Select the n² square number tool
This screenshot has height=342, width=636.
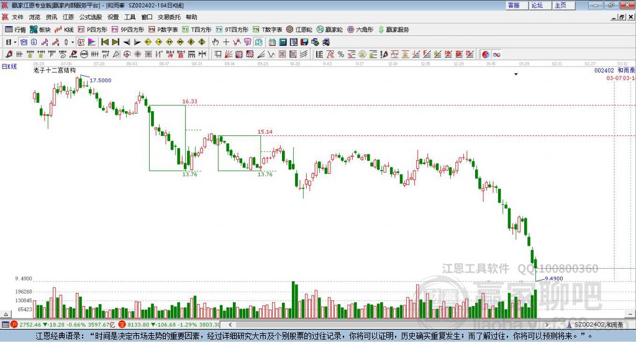[x=106, y=54]
